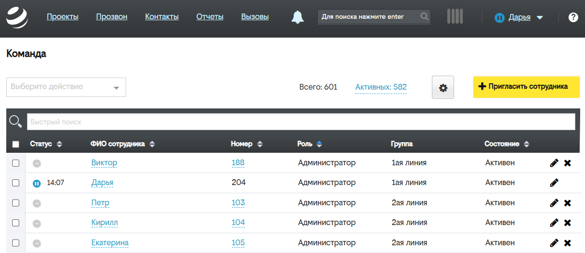
Task: Toggle the select-all checkbox in header
Action: (x=15, y=144)
